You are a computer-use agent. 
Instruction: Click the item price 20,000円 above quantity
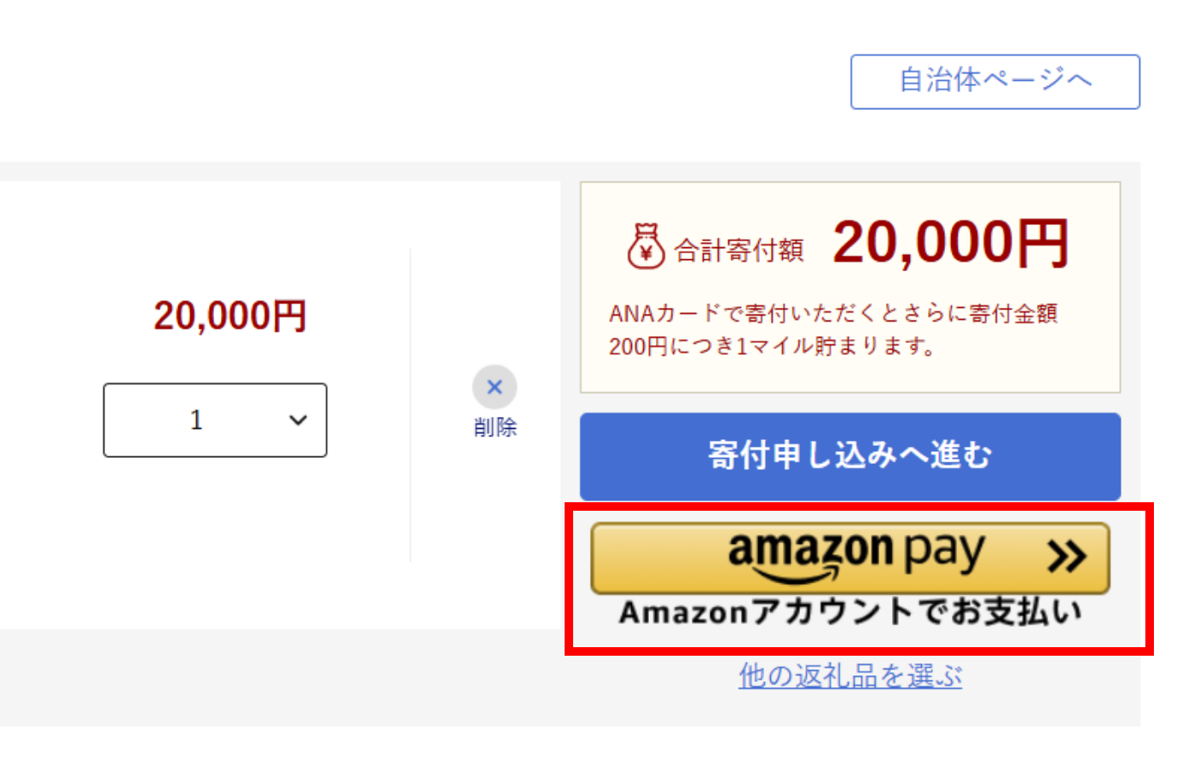coord(230,316)
